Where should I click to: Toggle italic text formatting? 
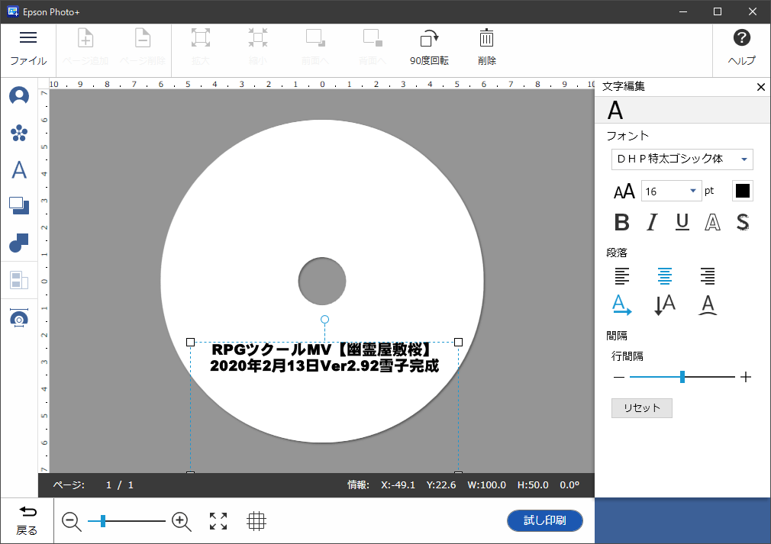coord(652,222)
